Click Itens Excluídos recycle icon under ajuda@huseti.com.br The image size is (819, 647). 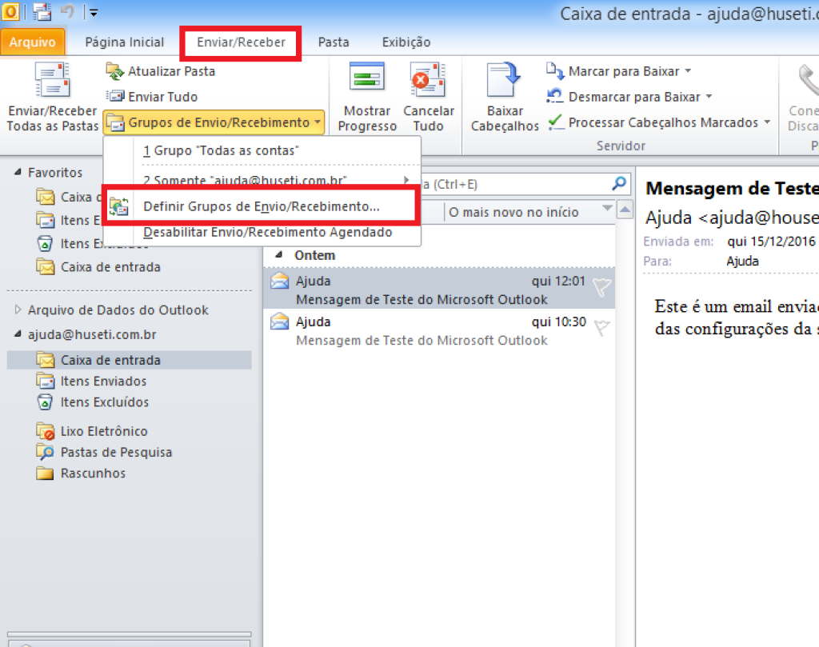click(x=46, y=401)
